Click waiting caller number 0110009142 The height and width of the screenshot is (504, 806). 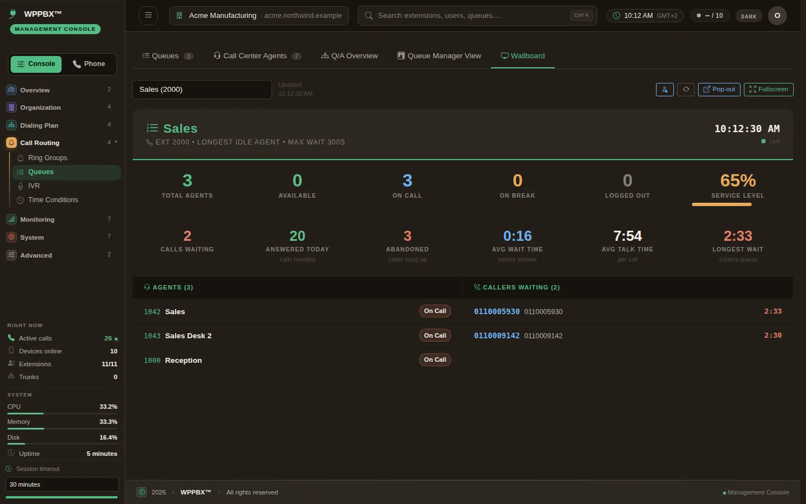tap(496, 335)
